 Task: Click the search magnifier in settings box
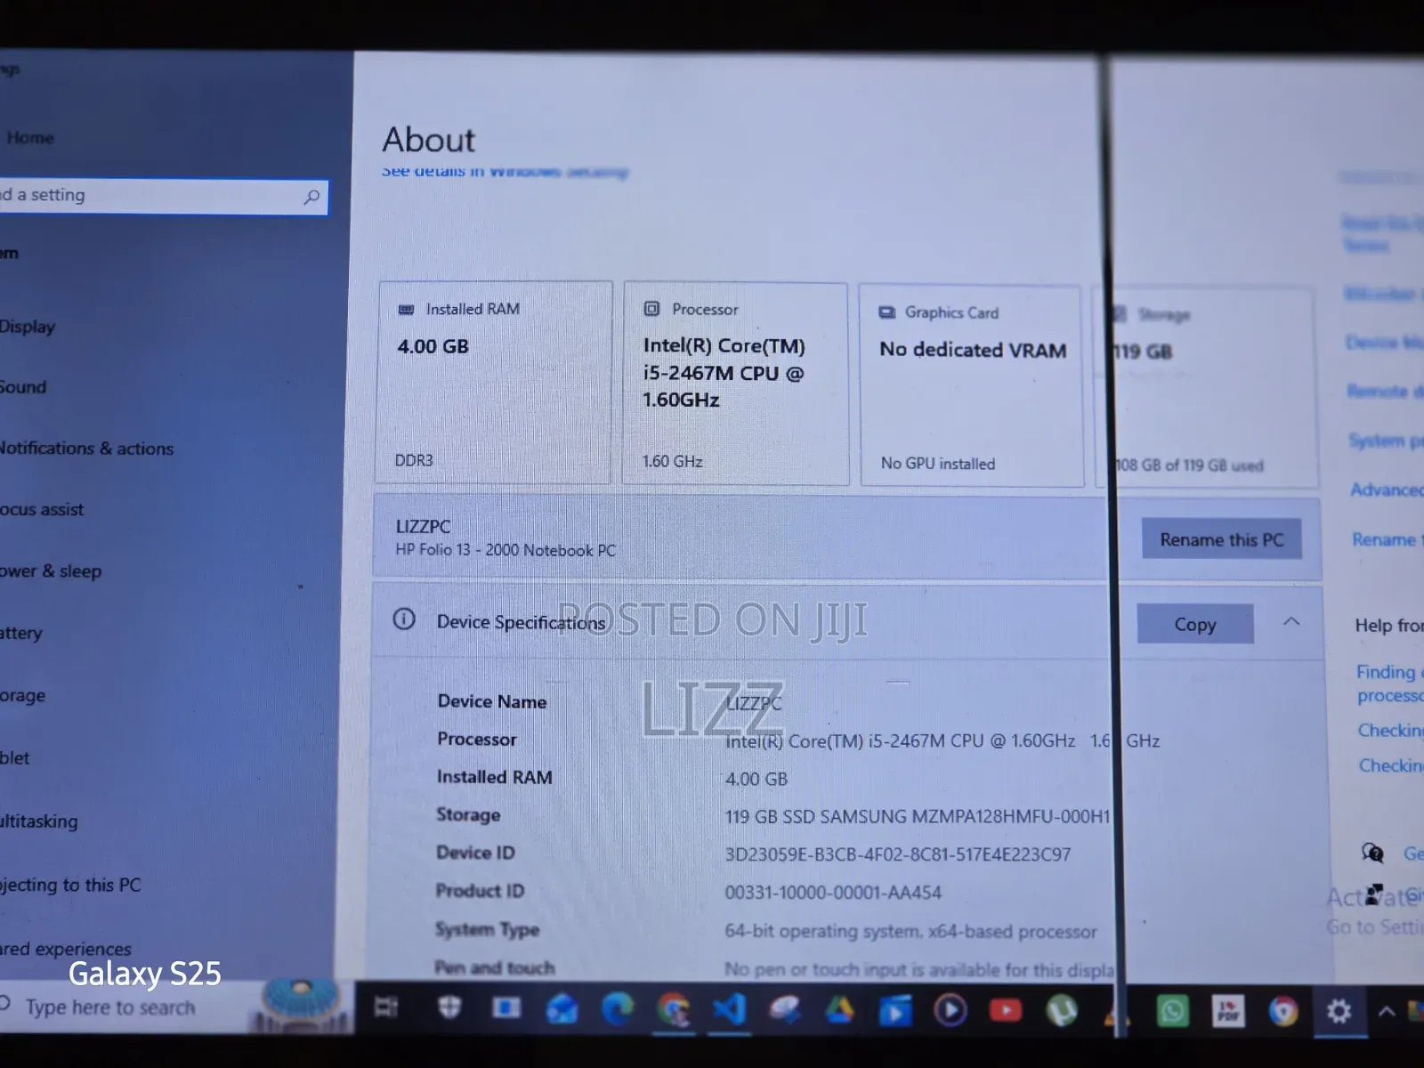pyautogui.click(x=311, y=197)
